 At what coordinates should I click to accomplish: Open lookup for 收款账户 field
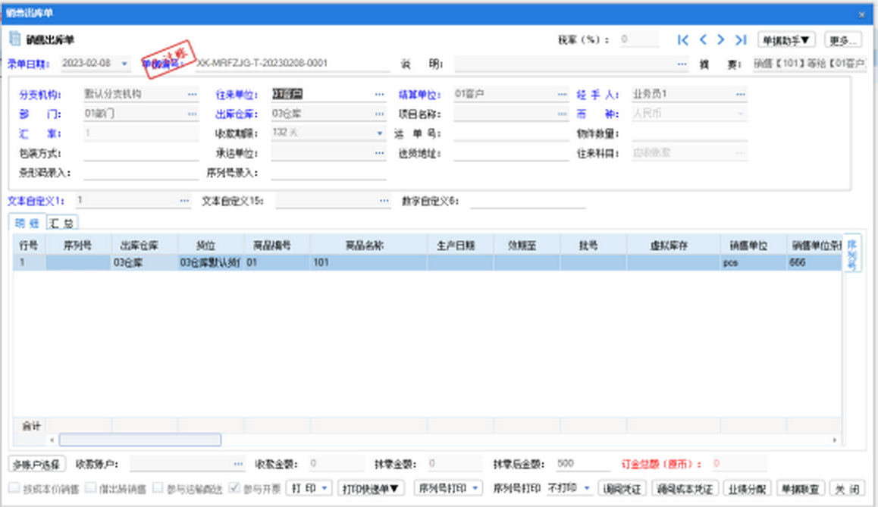(238, 464)
